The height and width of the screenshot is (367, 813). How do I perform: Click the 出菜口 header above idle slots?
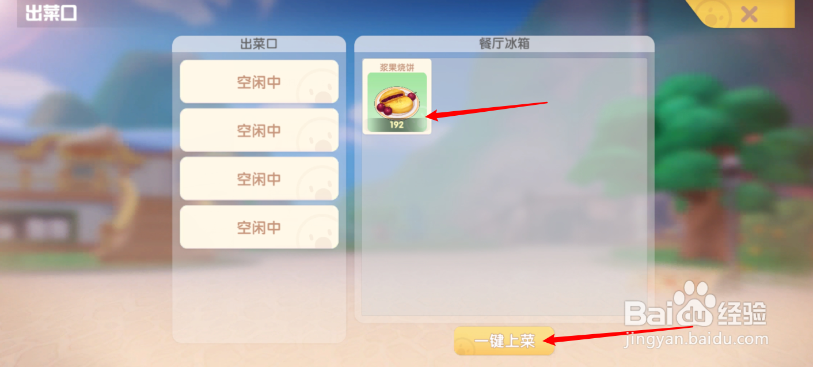click(259, 44)
